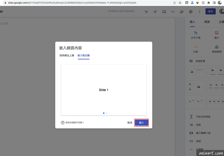Click the first blue slide indicator dot
This screenshot has height=156, width=224.
click(104, 113)
